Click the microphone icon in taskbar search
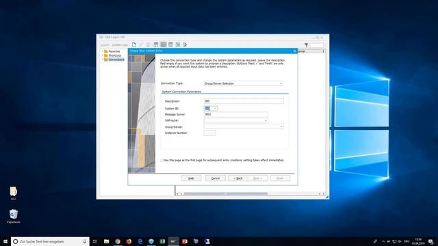This screenshot has height=246, width=438. [85, 241]
